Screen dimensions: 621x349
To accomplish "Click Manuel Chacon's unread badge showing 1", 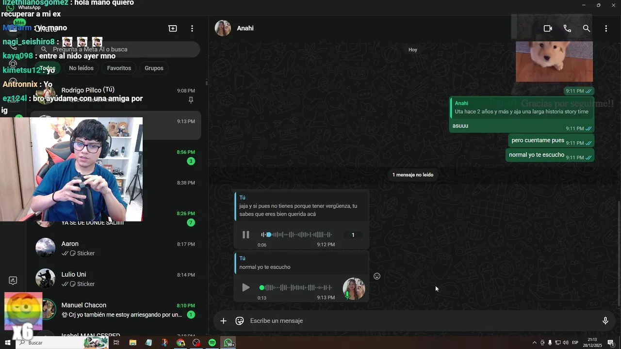I will pos(191,315).
